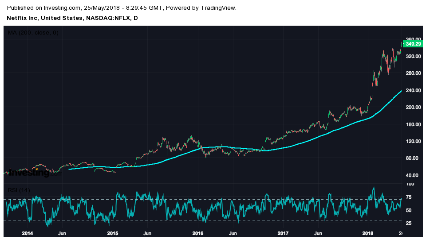Click the RSI (14) indicator label
Image resolution: width=426 pixels, height=239 pixels.
pos(19,190)
